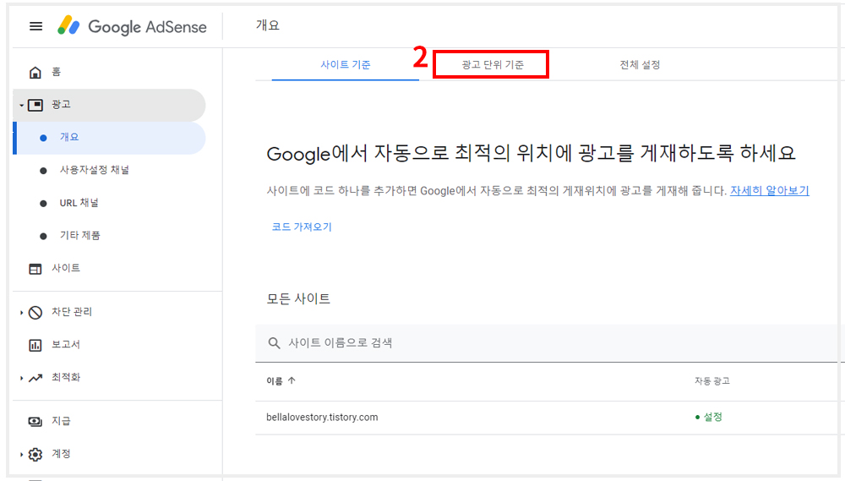Click the 사이트 이름으로 검색 search field

tap(547, 343)
